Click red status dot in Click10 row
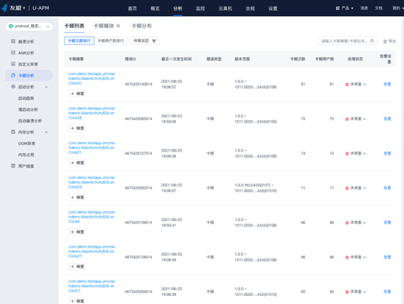This screenshot has width=404, height=304. (347, 85)
